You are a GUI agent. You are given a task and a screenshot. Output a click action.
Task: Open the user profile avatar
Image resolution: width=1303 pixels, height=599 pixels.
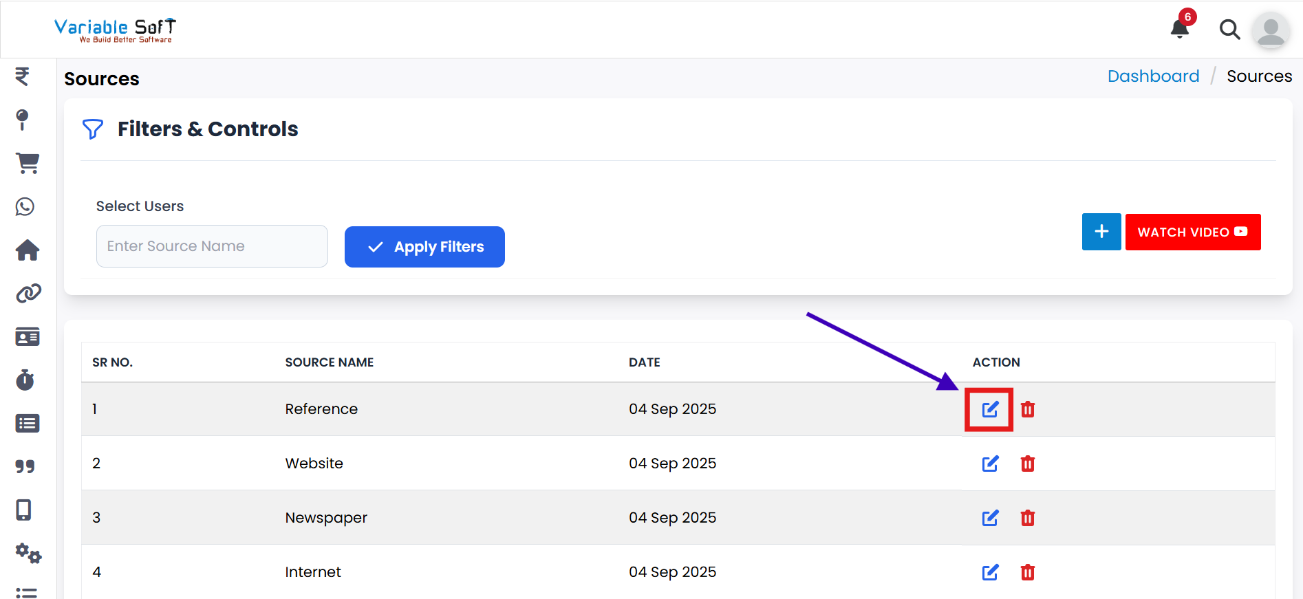tap(1270, 30)
